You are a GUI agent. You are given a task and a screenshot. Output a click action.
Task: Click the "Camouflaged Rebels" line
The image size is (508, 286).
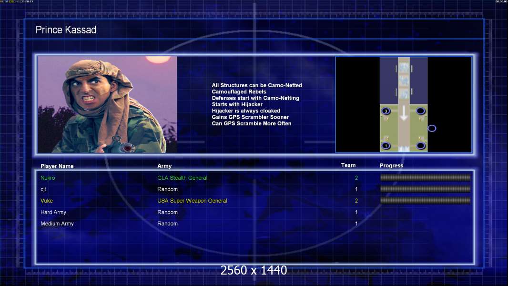point(239,92)
